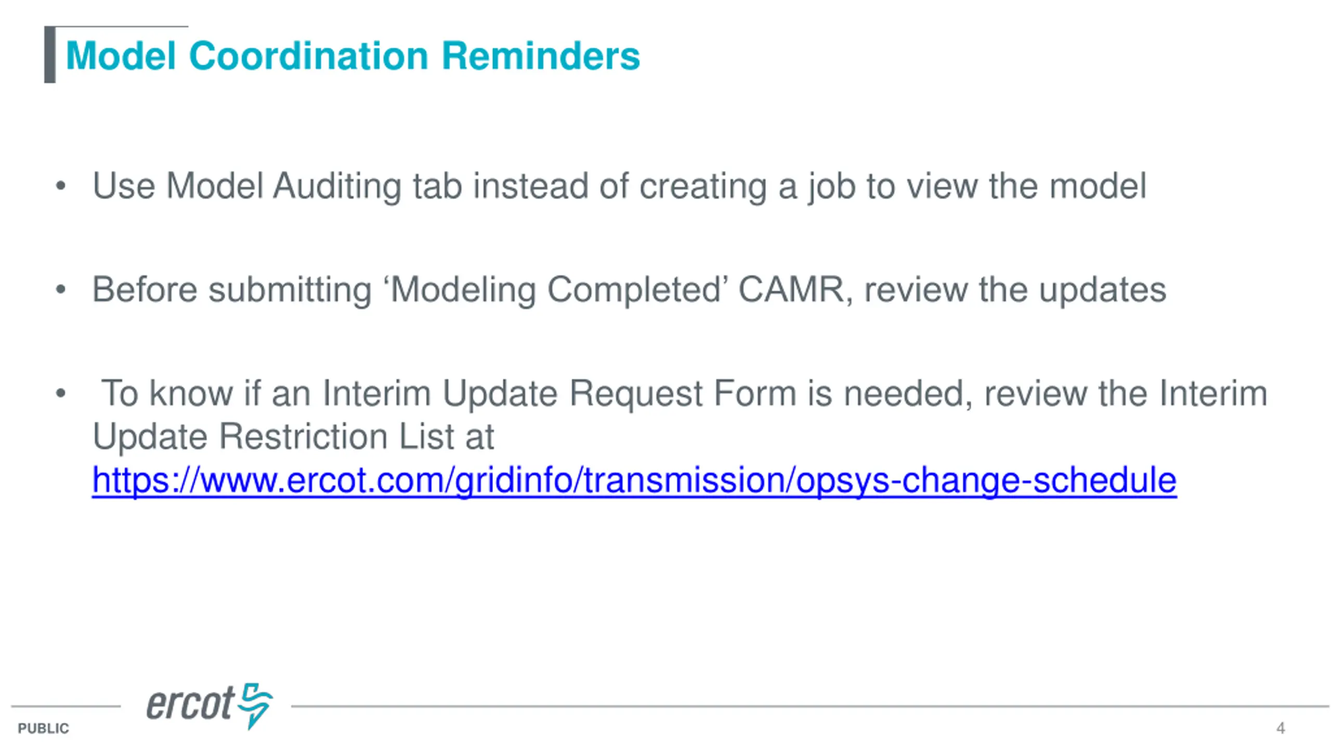The height and width of the screenshot is (748, 1331).
Task: Click the bullet about Model Auditing tab
Action: coord(619,186)
